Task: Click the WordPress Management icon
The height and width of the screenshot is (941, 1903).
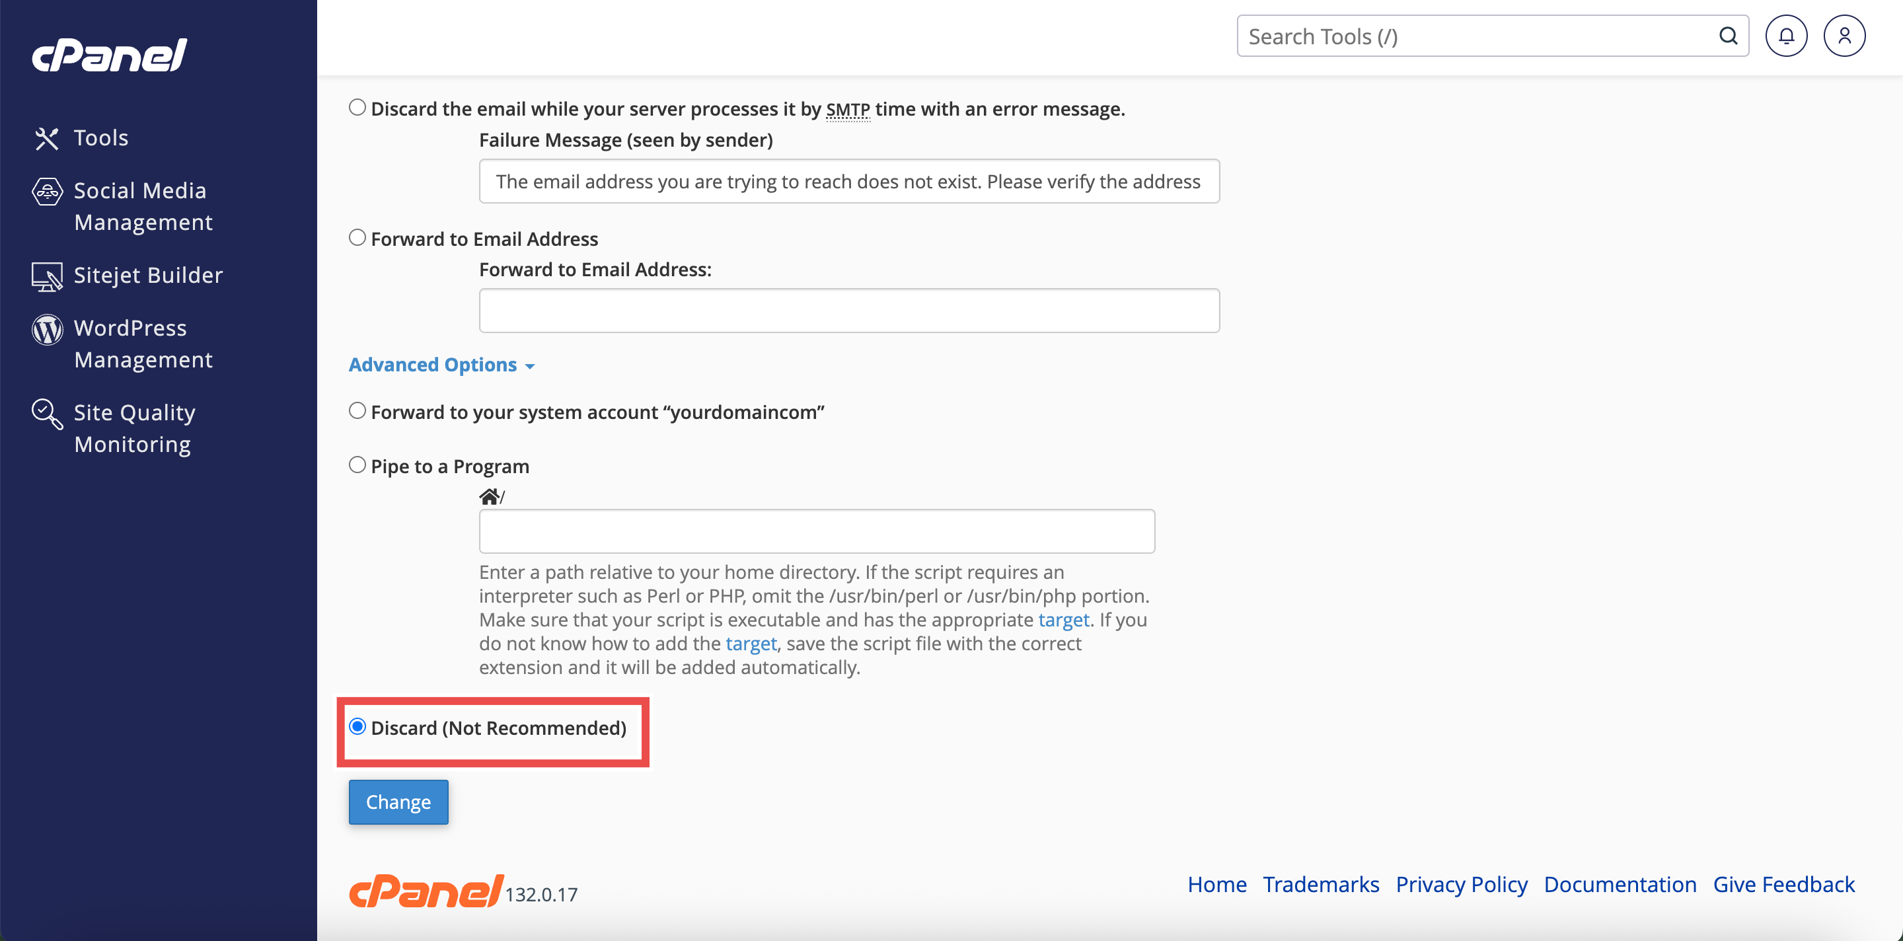Action: pyautogui.click(x=46, y=330)
